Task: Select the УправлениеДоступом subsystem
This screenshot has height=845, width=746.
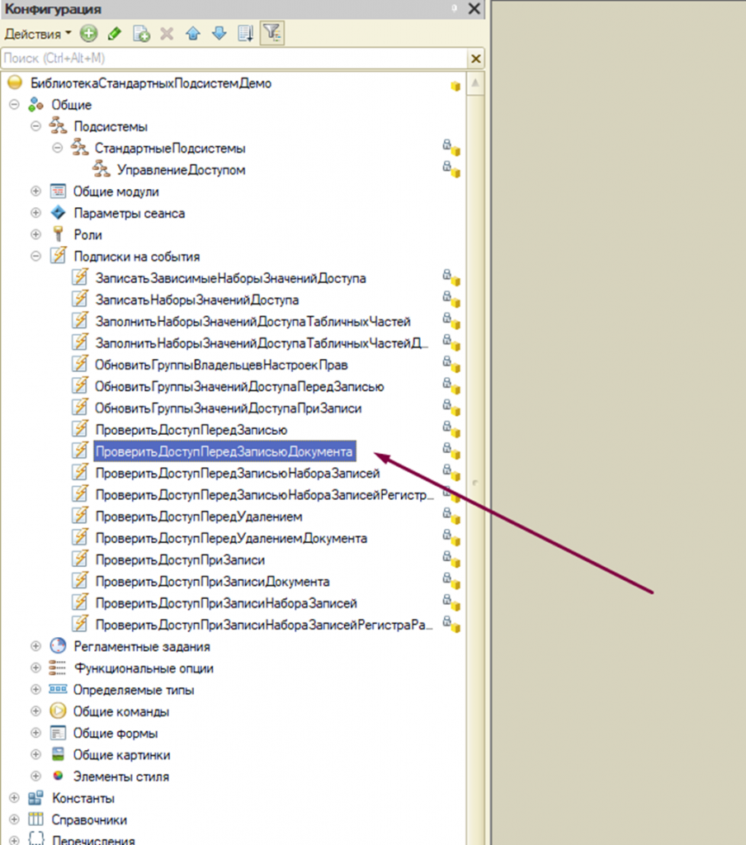Action: 181,170
